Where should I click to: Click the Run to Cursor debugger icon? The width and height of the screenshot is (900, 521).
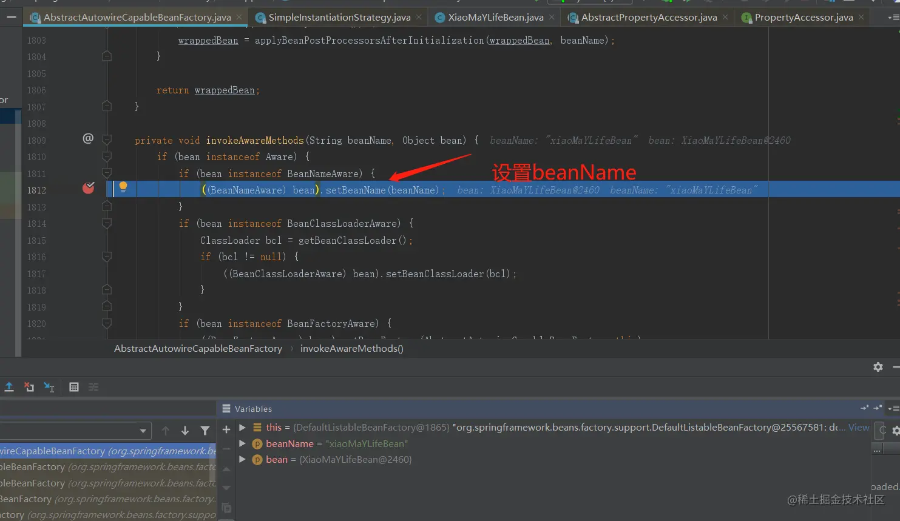click(49, 387)
